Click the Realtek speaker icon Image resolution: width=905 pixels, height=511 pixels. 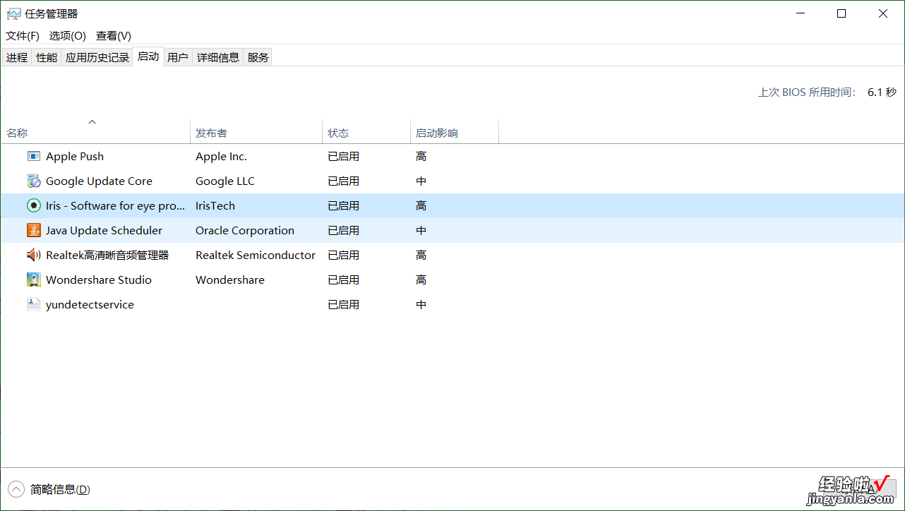point(34,255)
